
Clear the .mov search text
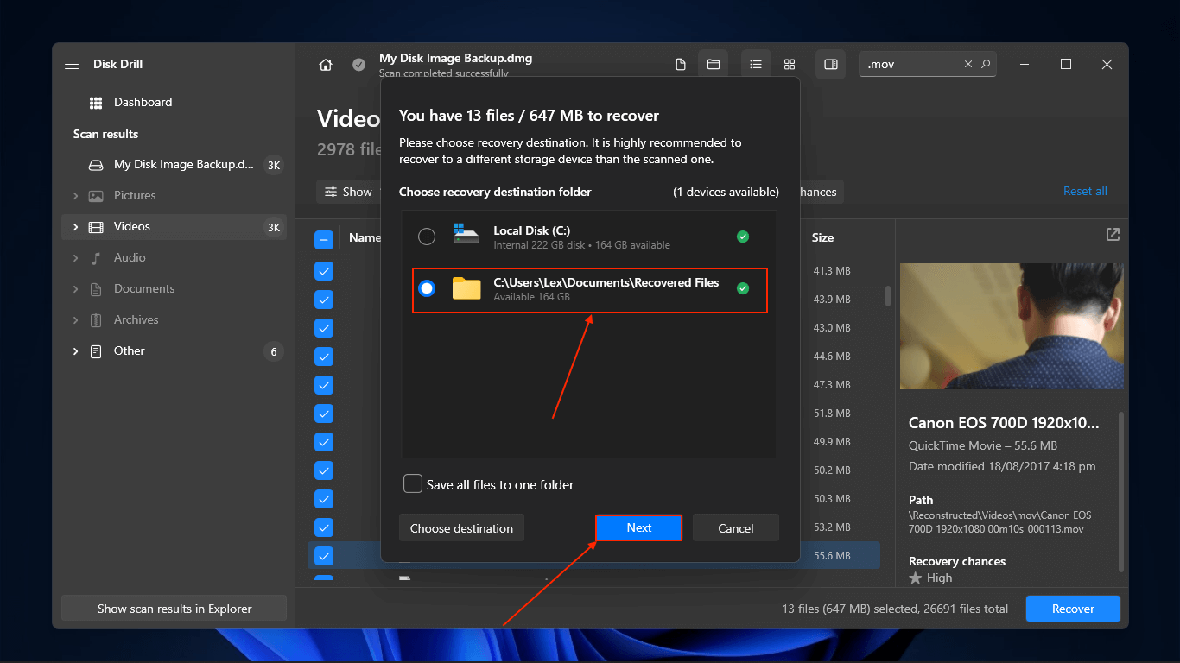[x=968, y=65]
